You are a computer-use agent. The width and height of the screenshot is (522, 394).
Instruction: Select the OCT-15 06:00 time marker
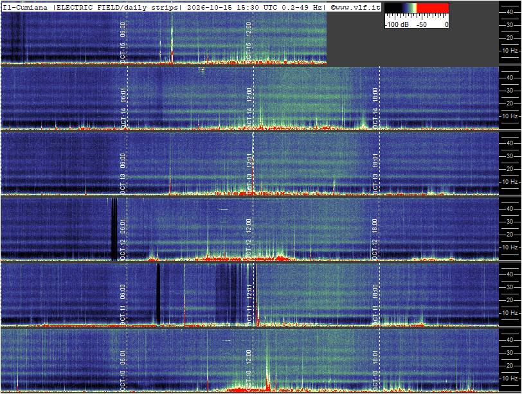(123, 42)
